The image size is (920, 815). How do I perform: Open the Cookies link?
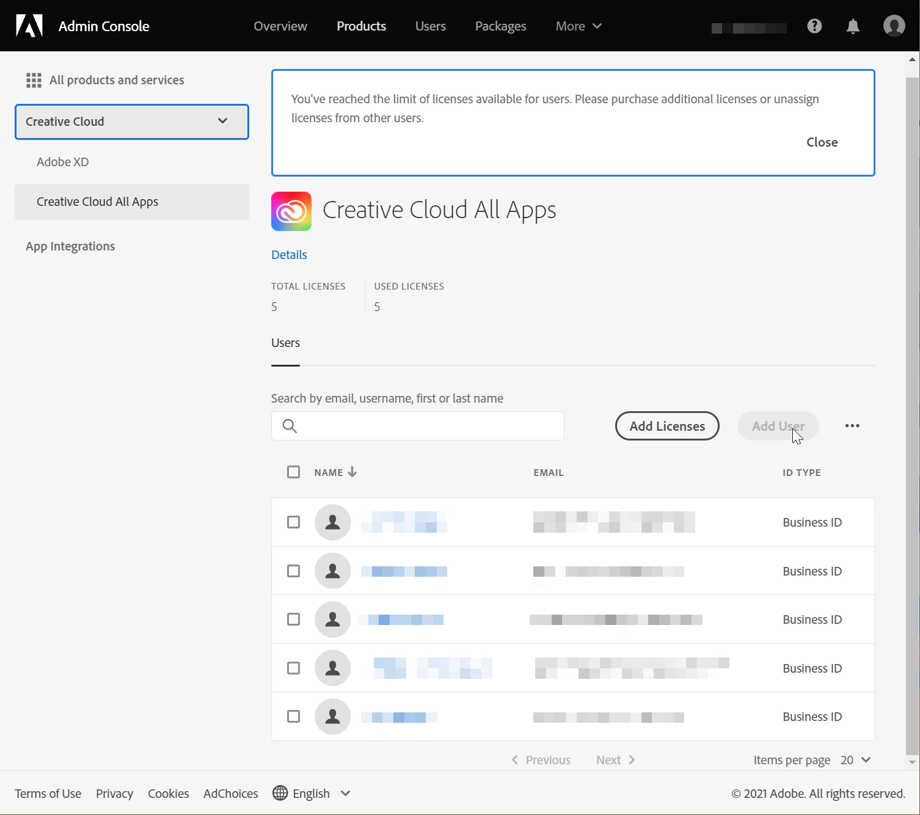click(x=168, y=794)
